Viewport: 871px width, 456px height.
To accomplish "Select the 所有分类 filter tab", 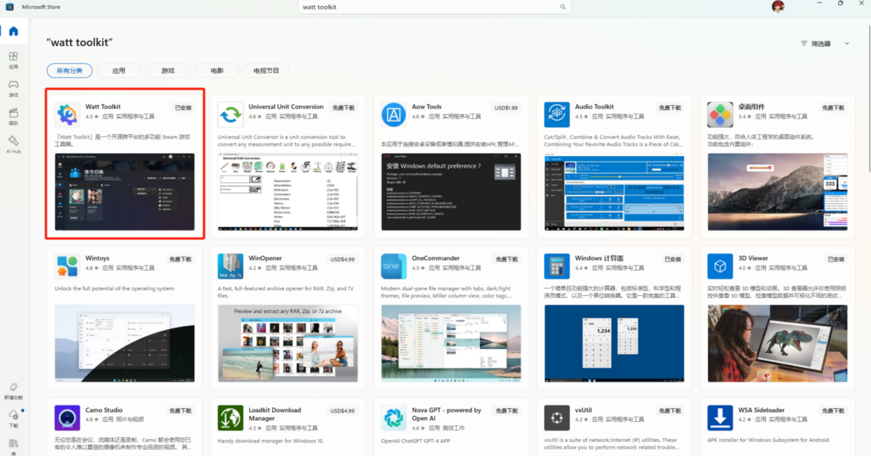I will point(69,71).
